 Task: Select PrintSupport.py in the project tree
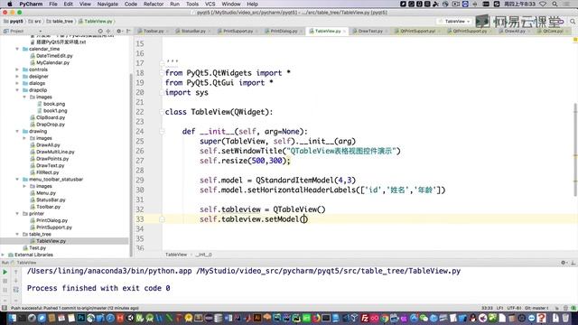point(54,227)
